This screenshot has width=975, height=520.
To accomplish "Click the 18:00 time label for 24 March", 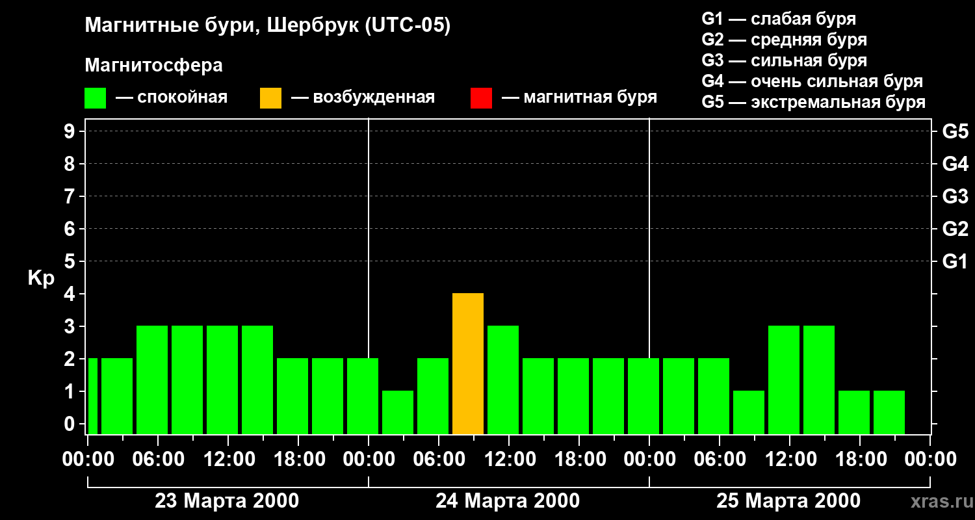I will click(579, 460).
